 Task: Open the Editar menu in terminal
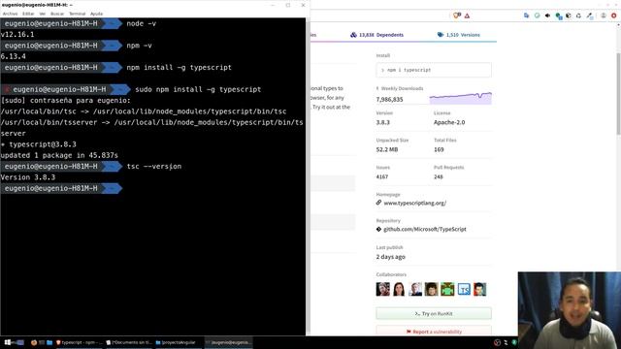point(28,14)
